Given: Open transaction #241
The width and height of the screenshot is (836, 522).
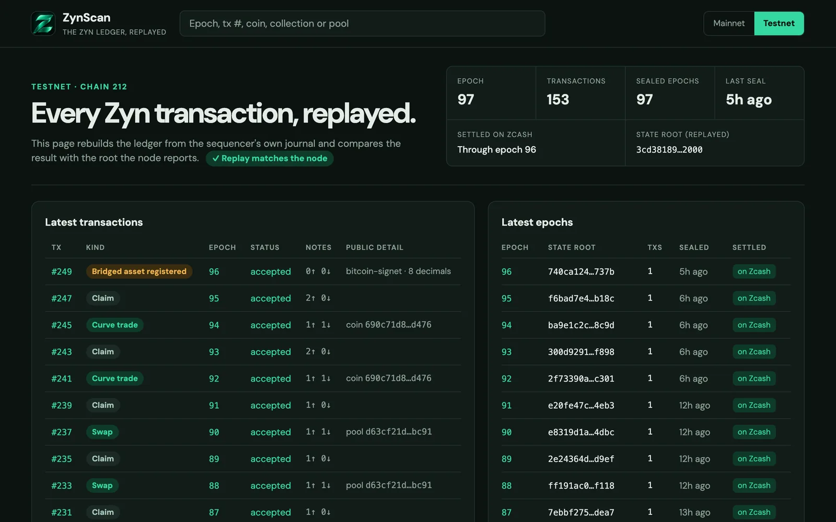Looking at the screenshot, I should click(x=62, y=378).
